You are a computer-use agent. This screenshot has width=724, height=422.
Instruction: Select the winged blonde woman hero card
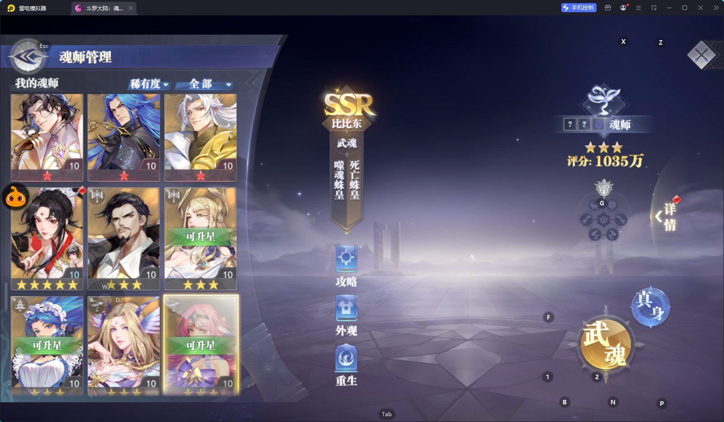(x=124, y=346)
